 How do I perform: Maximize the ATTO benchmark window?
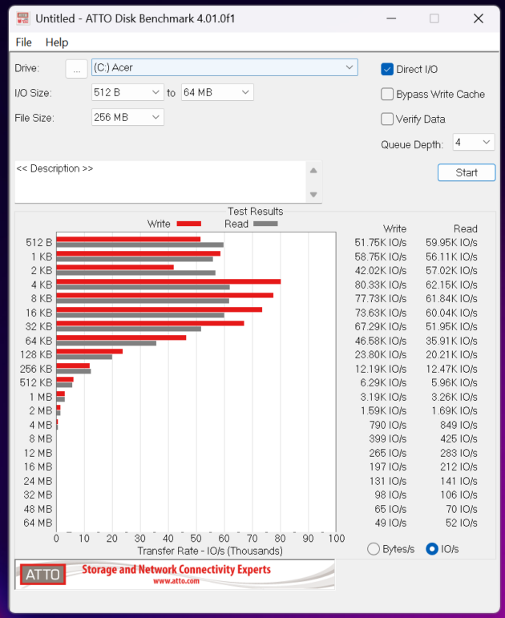point(434,18)
